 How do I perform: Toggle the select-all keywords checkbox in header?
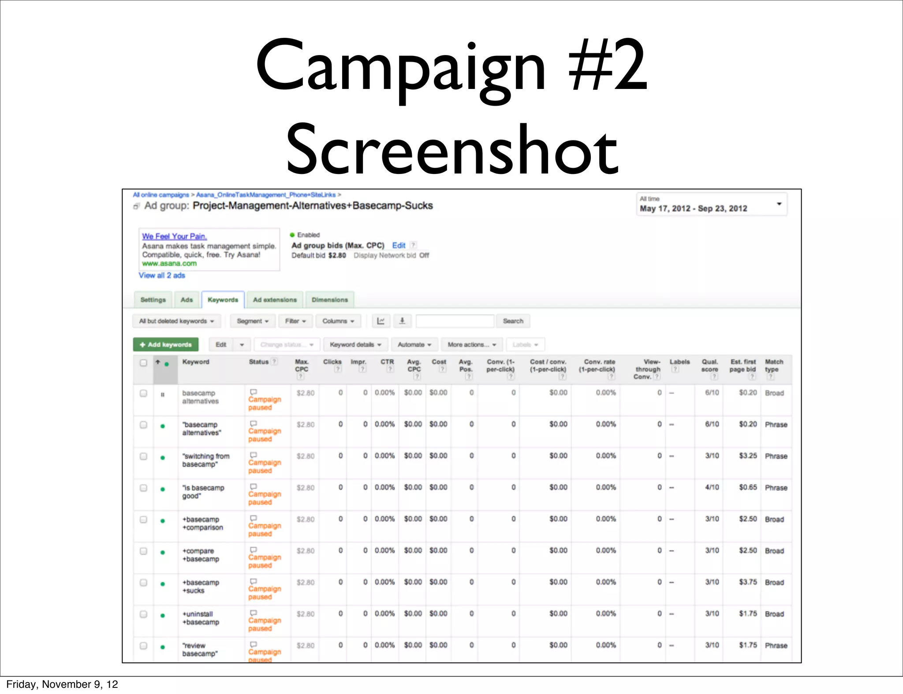click(143, 363)
